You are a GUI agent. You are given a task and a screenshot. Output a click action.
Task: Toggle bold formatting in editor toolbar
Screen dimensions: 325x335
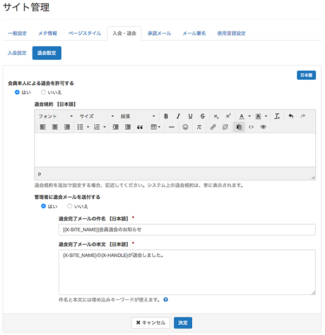pos(166,116)
